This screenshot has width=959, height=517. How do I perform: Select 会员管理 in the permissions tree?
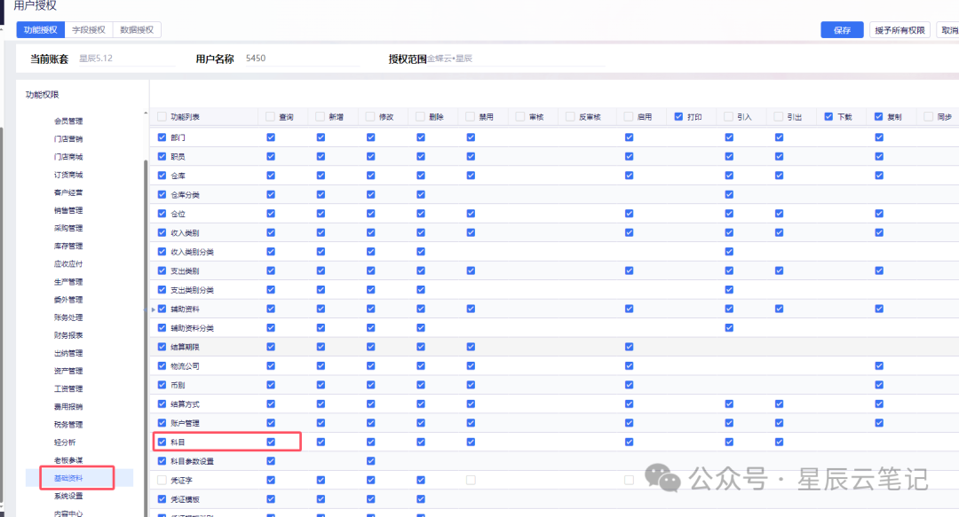pyautogui.click(x=68, y=121)
